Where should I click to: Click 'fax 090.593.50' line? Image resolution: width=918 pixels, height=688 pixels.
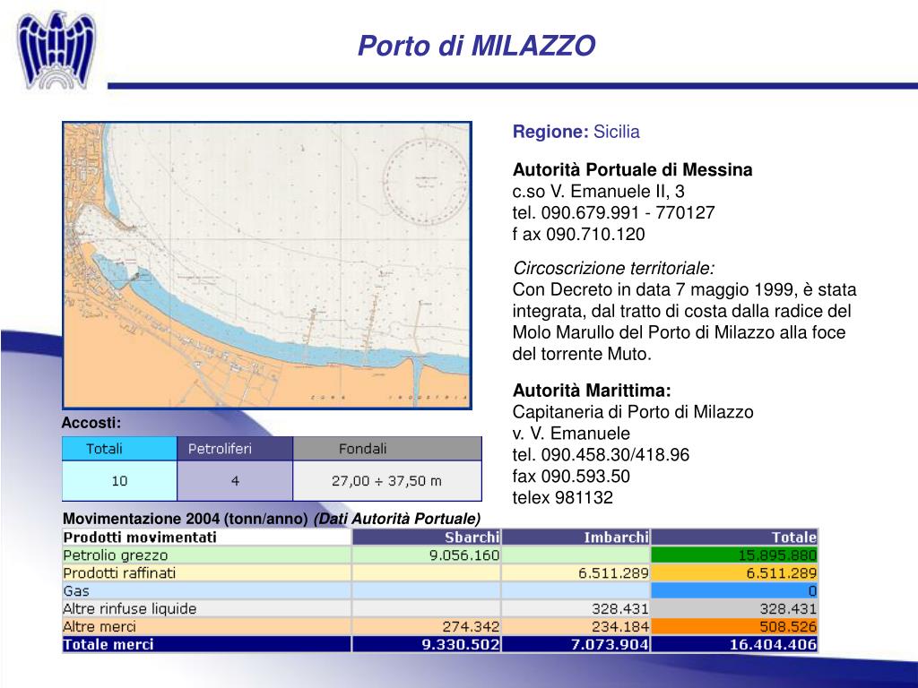pyautogui.click(x=571, y=477)
